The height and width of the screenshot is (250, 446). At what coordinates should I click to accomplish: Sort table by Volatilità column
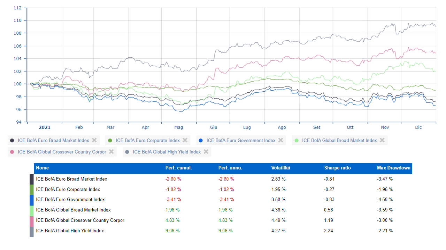pos(281,168)
